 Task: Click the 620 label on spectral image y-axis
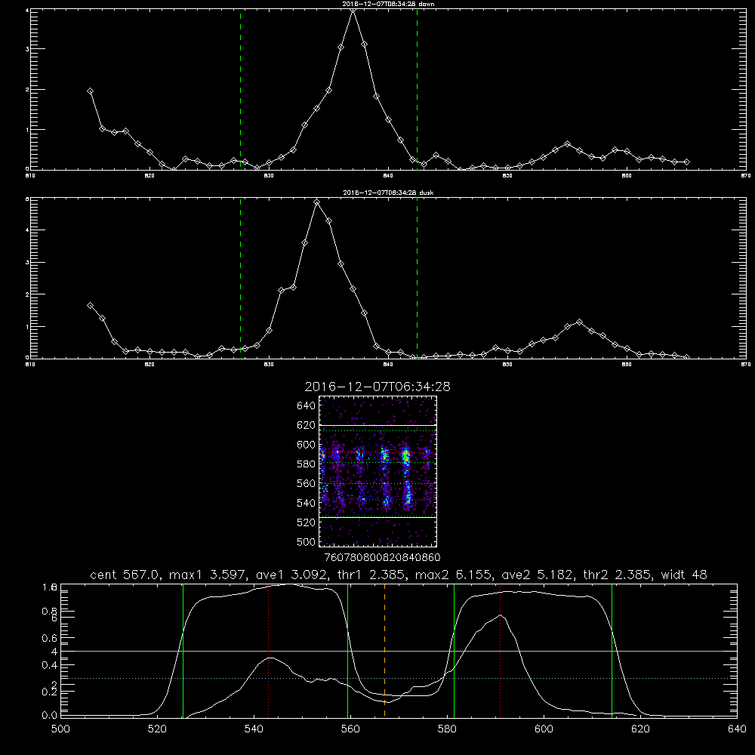coord(306,425)
